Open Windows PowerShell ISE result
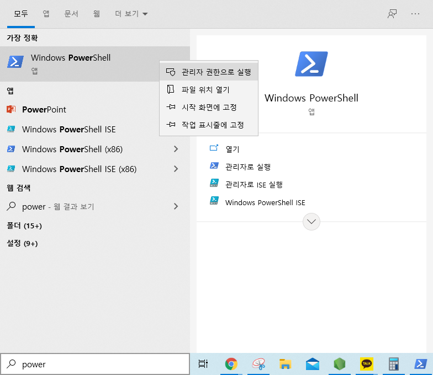Screen dimensions: 433x375 94,129
